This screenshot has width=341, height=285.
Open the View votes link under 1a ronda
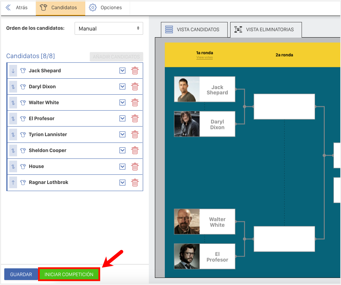coord(205,57)
